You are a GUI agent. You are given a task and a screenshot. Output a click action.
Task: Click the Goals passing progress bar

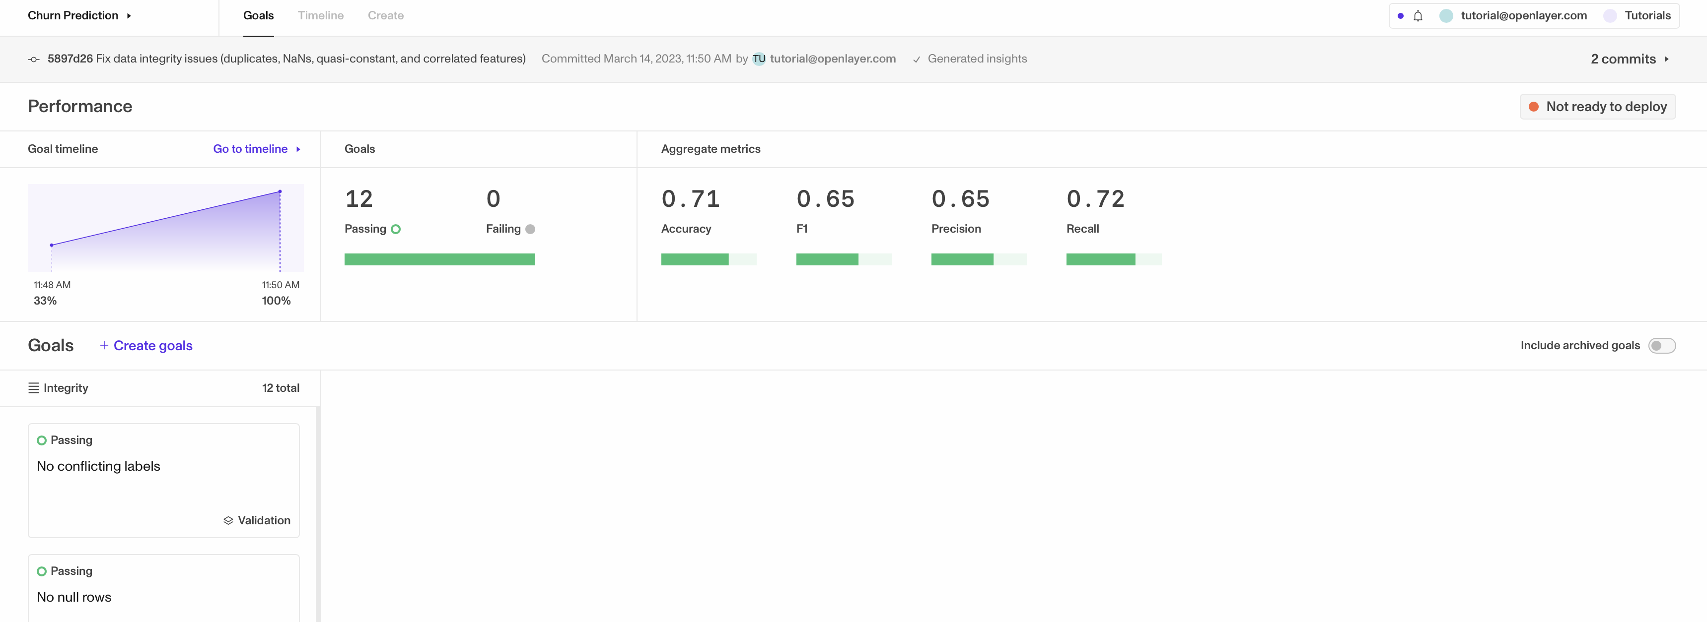click(439, 259)
